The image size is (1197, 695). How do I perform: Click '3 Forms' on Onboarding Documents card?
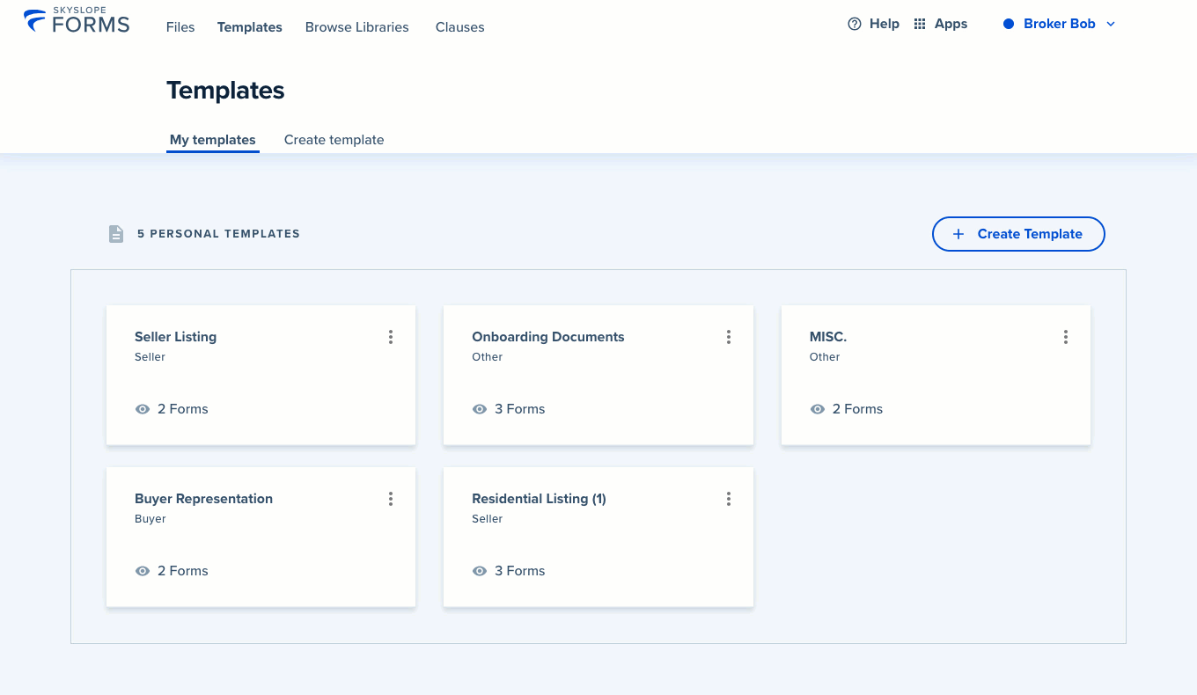pos(520,409)
